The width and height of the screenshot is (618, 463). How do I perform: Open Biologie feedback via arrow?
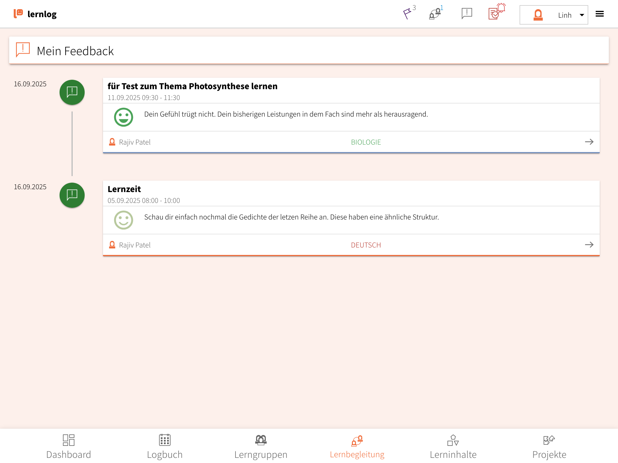589,142
